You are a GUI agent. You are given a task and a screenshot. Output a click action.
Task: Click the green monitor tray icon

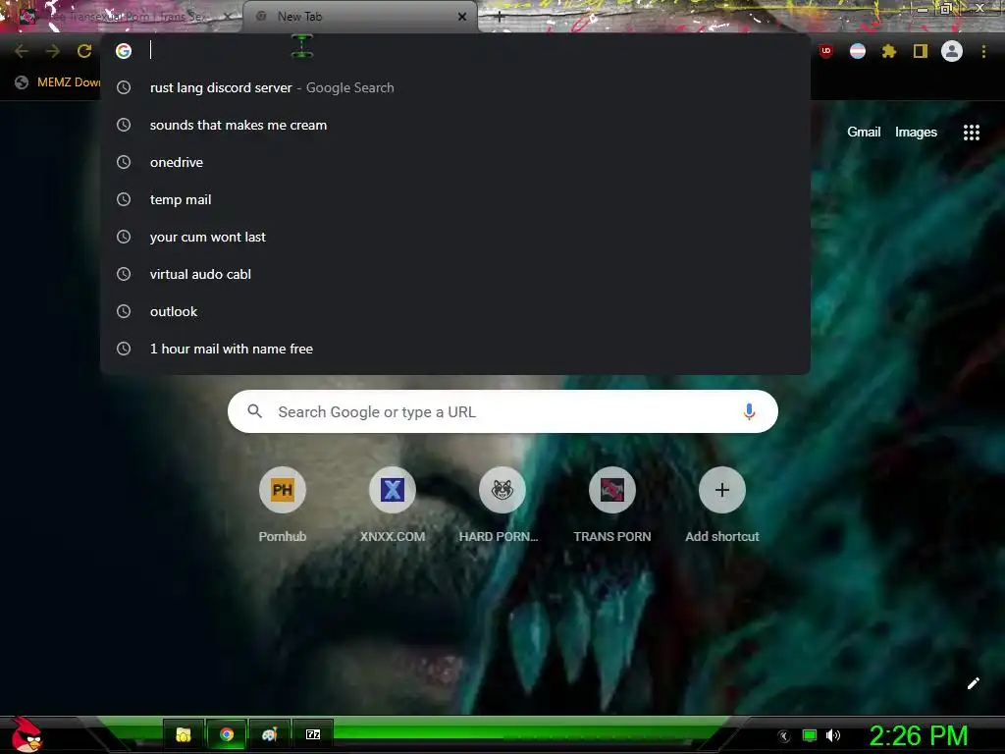click(x=810, y=735)
